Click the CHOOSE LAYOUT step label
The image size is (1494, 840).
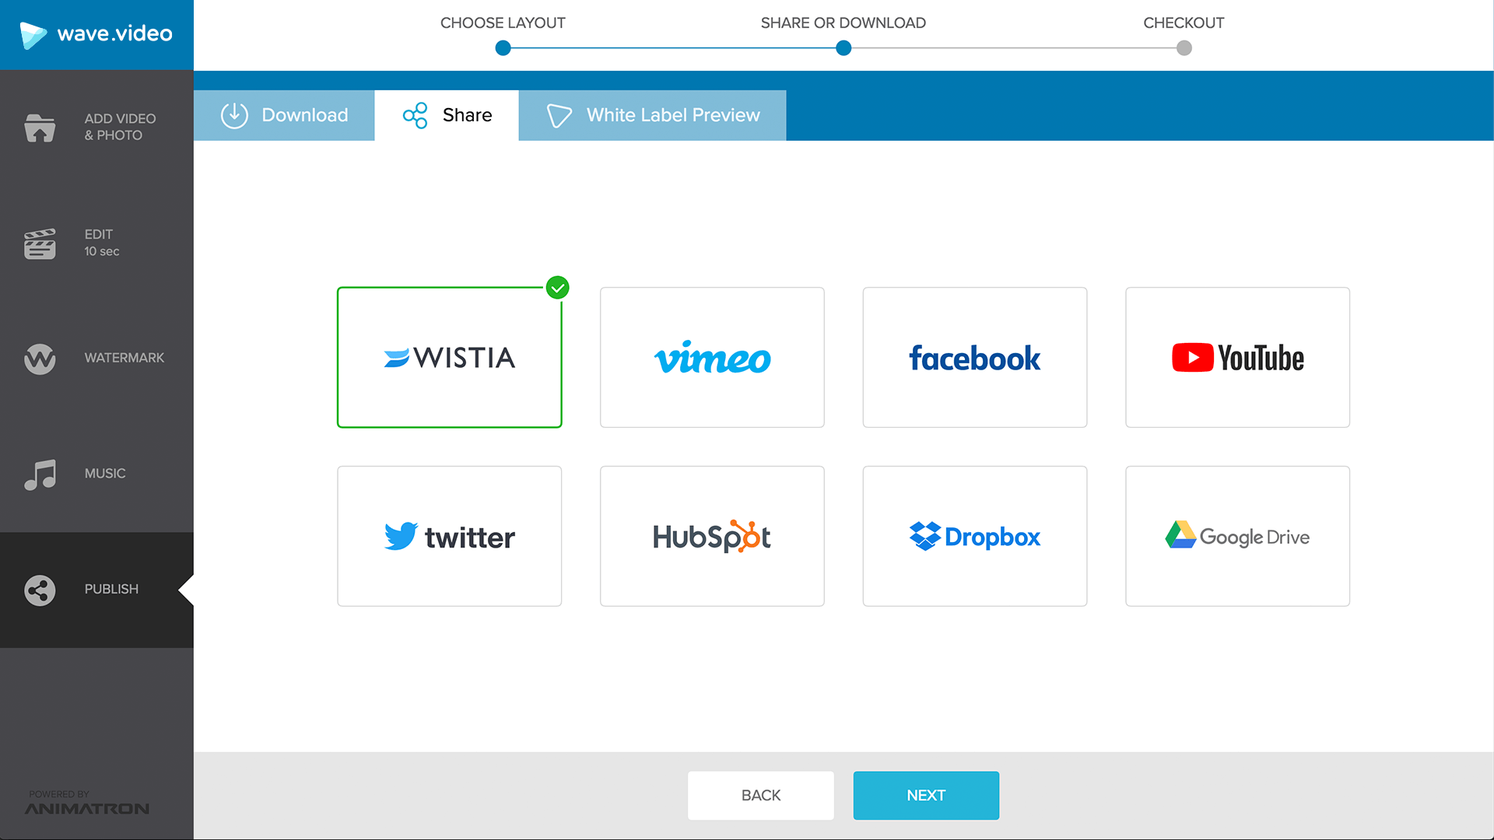503,23
